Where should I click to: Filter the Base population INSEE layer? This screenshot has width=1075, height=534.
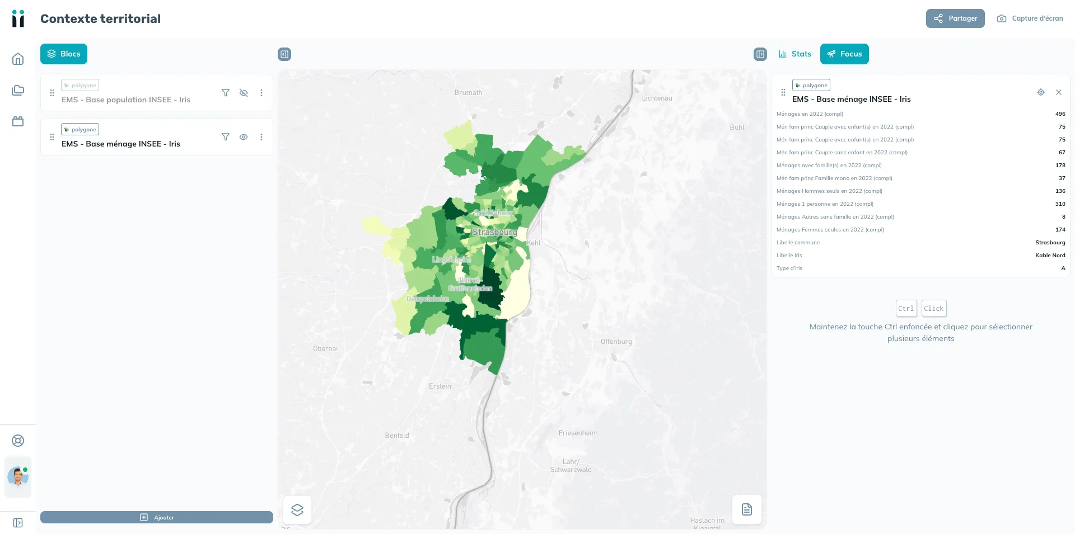[226, 93]
